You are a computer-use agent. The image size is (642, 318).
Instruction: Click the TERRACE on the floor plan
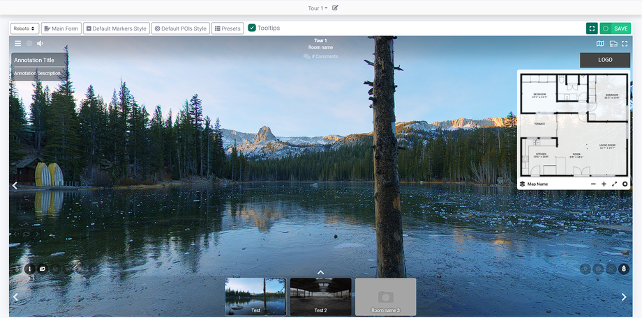(539, 124)
